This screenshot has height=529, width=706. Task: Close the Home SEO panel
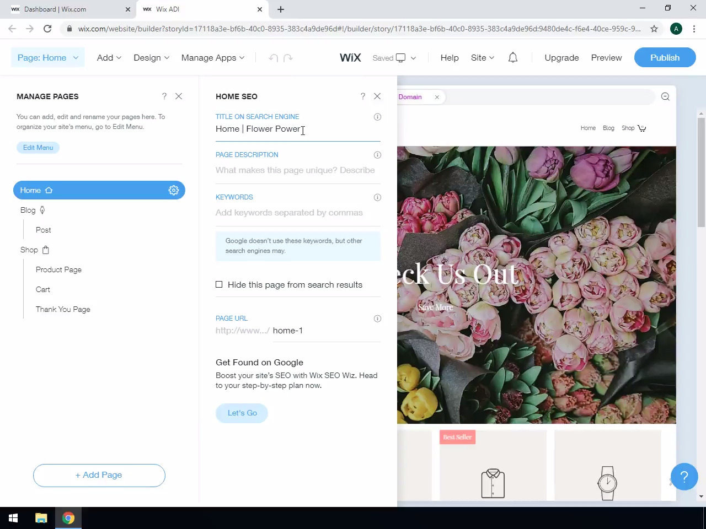click(x=377, y=96)
